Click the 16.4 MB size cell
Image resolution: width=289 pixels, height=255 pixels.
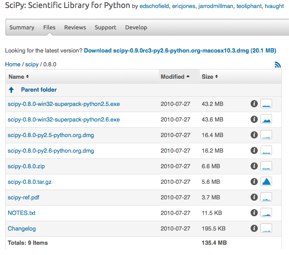click(212, 135)
